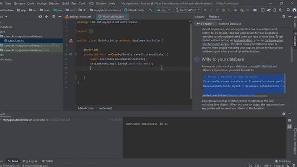The width and height of the screenshot is (297, 167).
Task: Open the app run configuration dropdown
Action: 164,10
